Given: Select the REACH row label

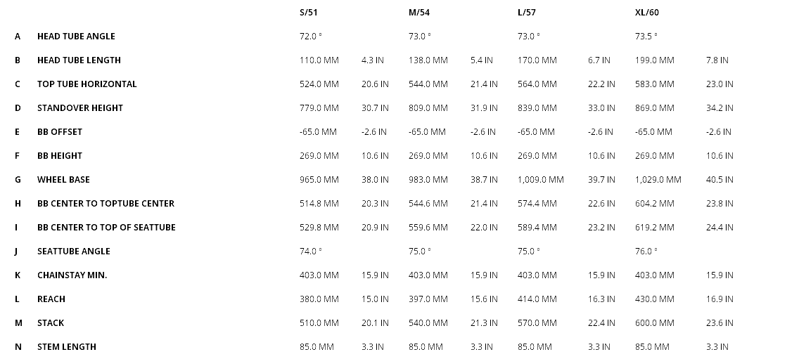Looking at the screenshot, I should tap(51, 299).
